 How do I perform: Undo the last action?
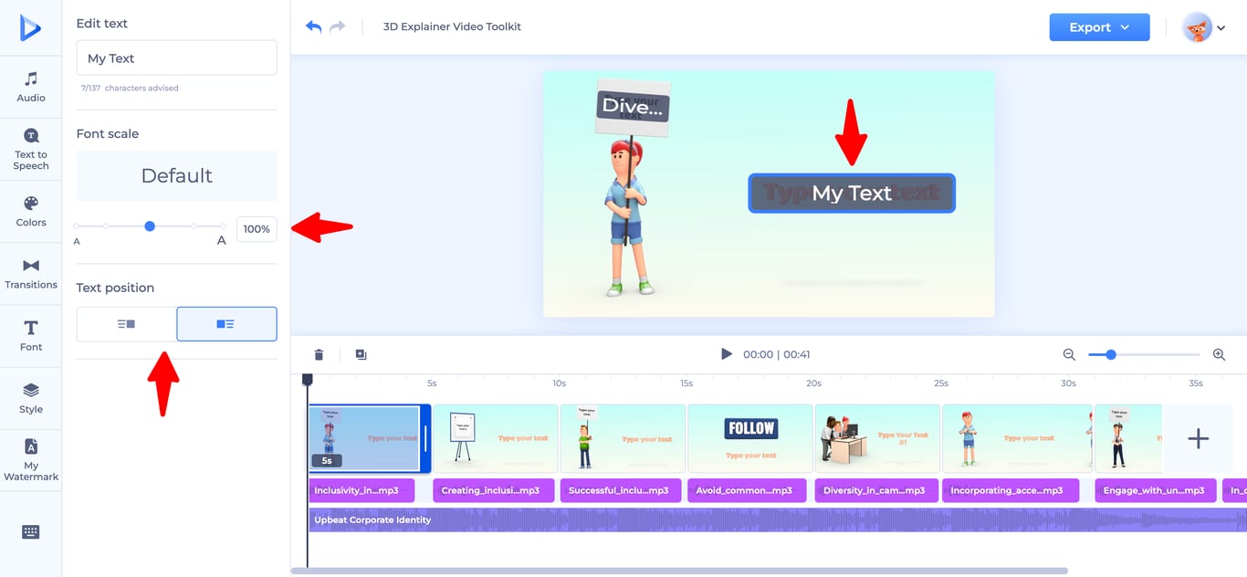[313, 26]
